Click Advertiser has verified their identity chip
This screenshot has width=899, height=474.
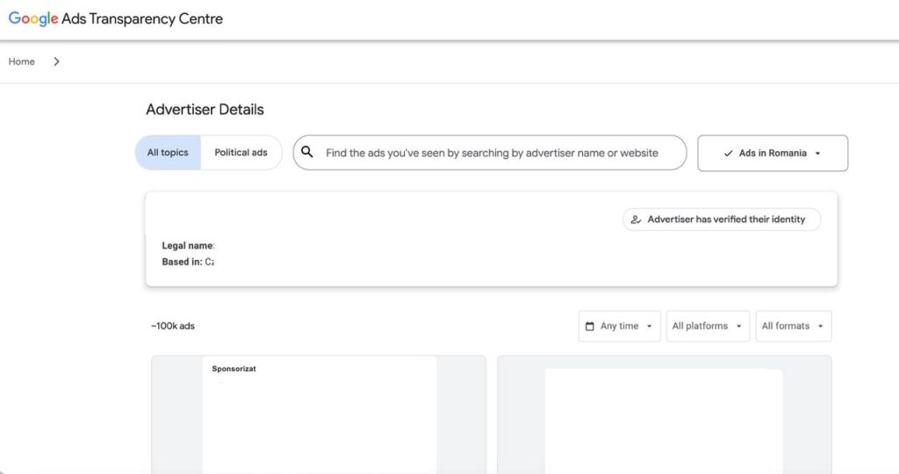click(722, 219)
